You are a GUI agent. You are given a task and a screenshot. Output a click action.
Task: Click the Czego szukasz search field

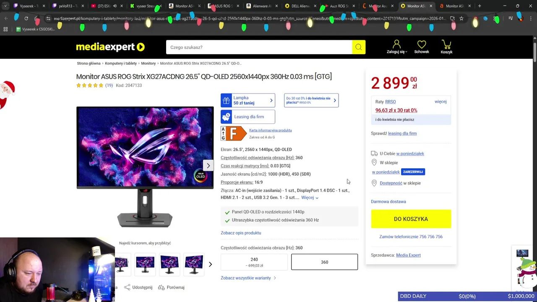259,47
